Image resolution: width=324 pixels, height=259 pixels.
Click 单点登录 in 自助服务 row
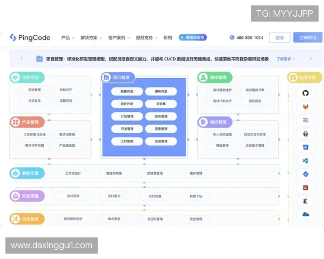[114, 219]
